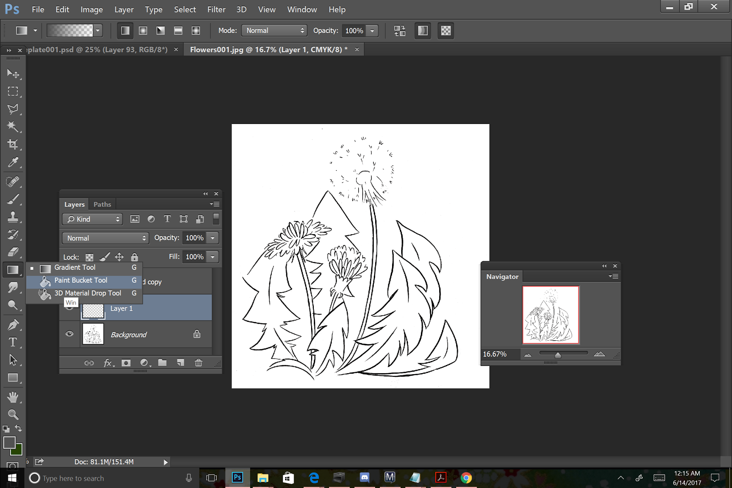Click the foreground color swatch
Image resolution: width=732 pixels, height=488 pixels.
(9, 442)
